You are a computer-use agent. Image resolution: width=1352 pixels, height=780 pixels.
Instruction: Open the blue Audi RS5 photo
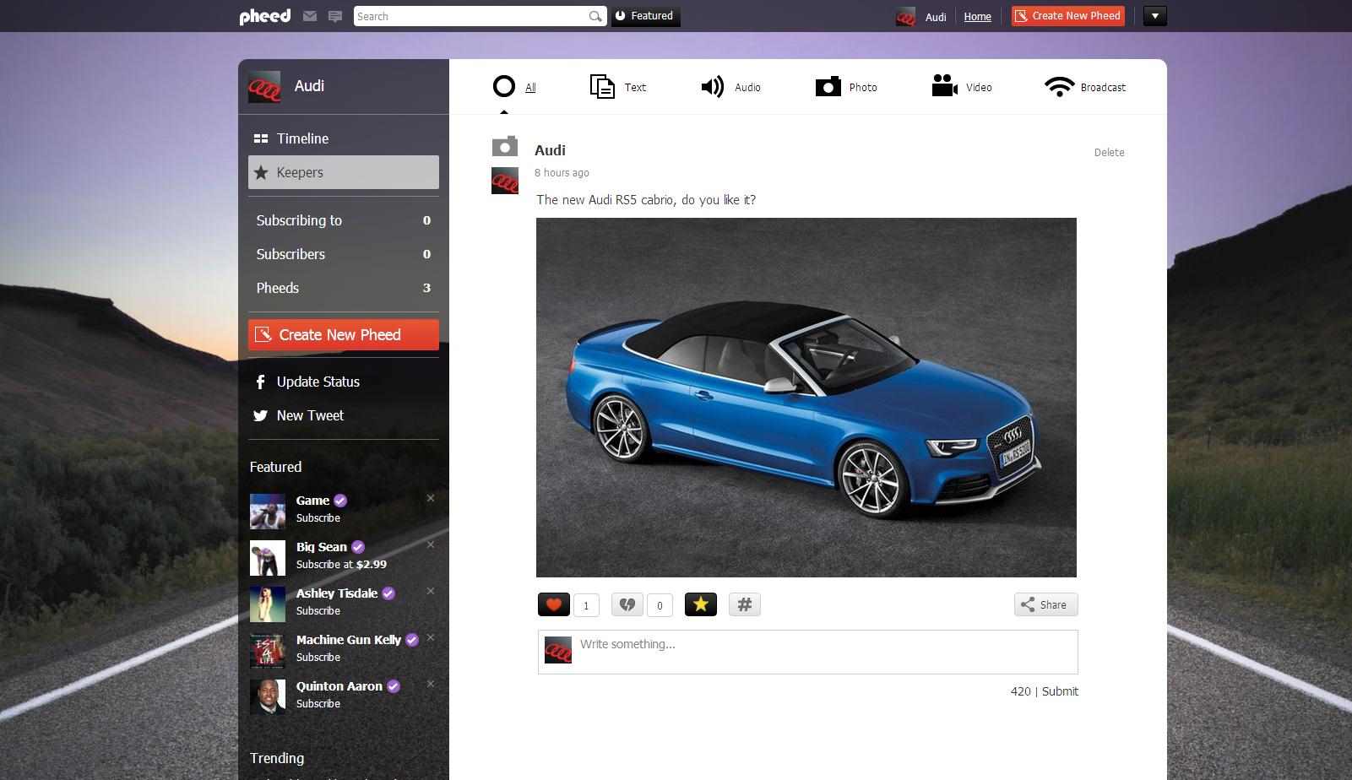[x=806, y=398]
